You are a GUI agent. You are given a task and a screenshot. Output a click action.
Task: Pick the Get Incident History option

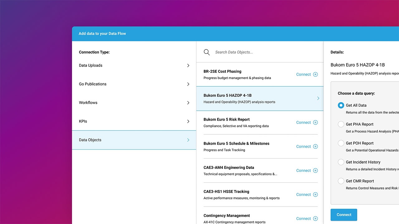(341, 162)
